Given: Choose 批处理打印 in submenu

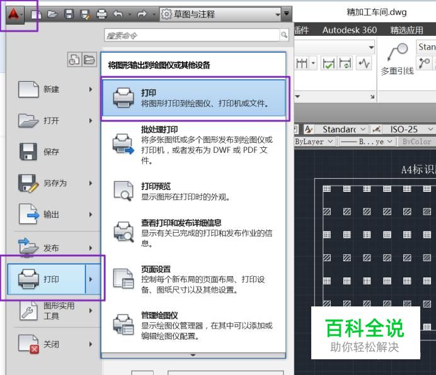Looking at the screenshot, I should click(194, 145).
